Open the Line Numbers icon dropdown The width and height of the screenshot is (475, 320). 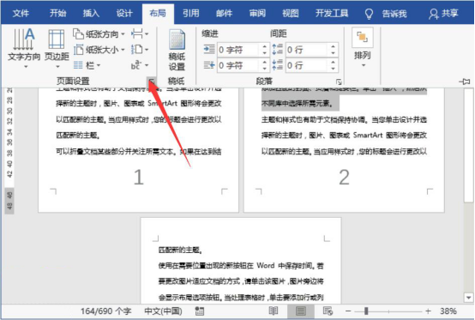coord(140,50)
